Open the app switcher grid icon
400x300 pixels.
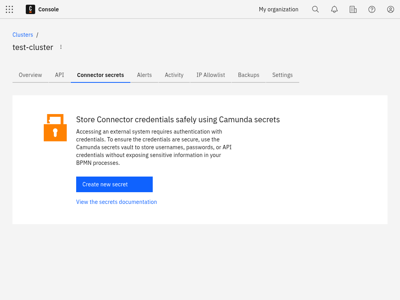click(9, 9)
